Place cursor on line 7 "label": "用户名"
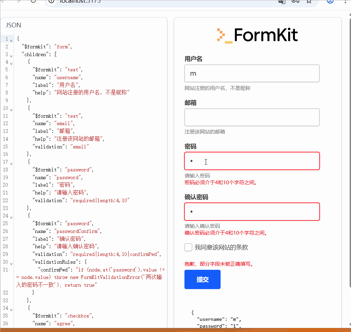This screenshot has width=351, height=332. tap(56, 85)
